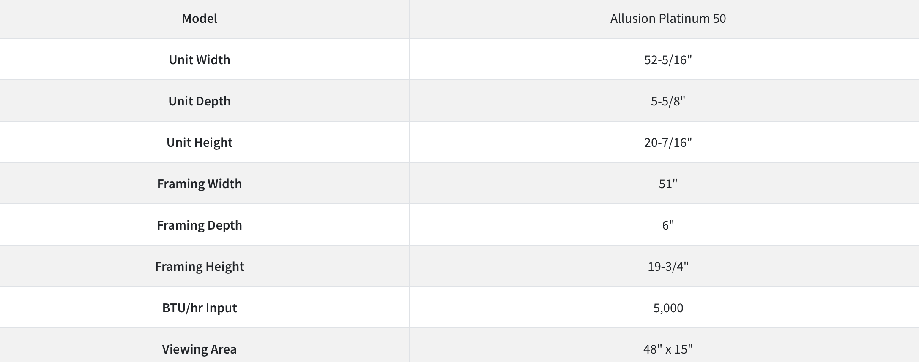Select the 5-5/8" depth value
Screen dimensions: 919x362
[668, 101]
